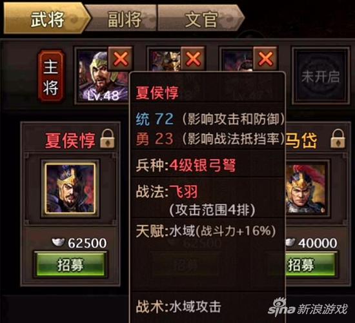Click the 主将 badge
355x323 pixels.
pos(50,76)
